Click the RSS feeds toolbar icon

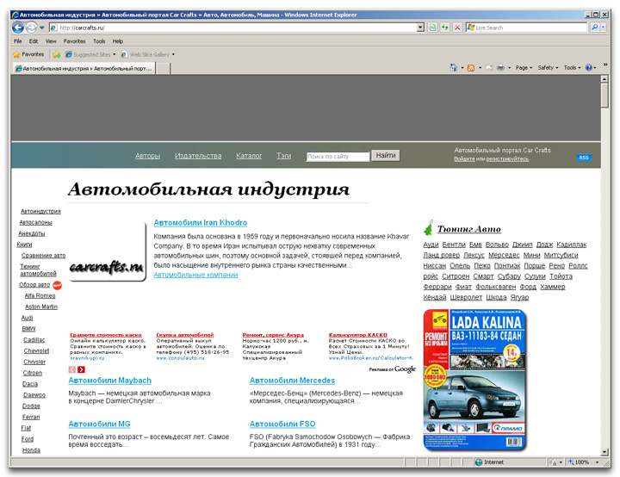pos(472,67)
